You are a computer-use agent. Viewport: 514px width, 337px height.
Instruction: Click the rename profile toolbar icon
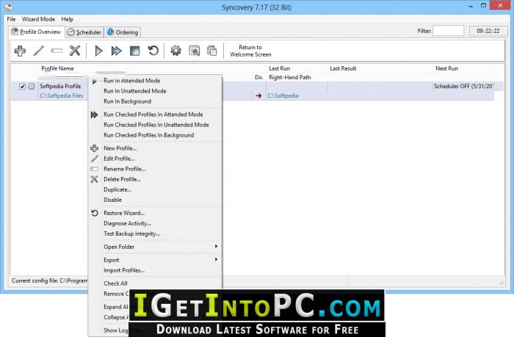point(57,51)
